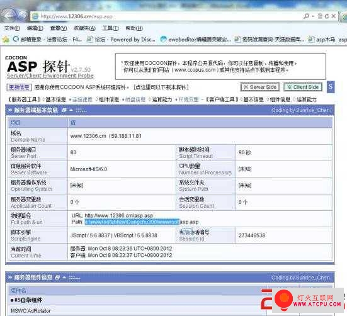Click the 'JScript/5.6.8837 | VBScript/5.6.8838' value

tap(114, 235)
